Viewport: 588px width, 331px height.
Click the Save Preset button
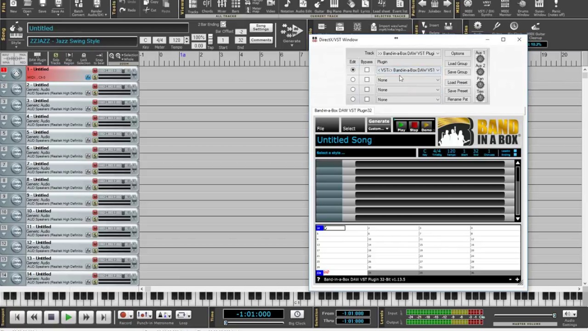[458, 91]
